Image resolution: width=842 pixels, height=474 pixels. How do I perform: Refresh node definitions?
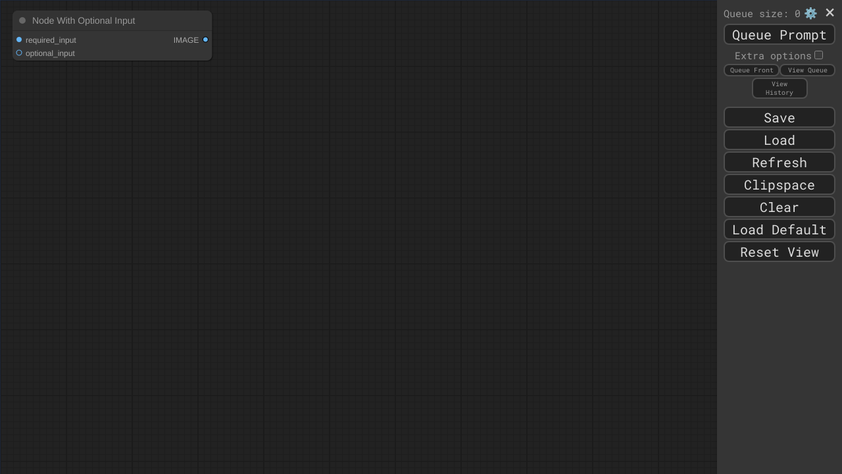[x=780, y=162]
